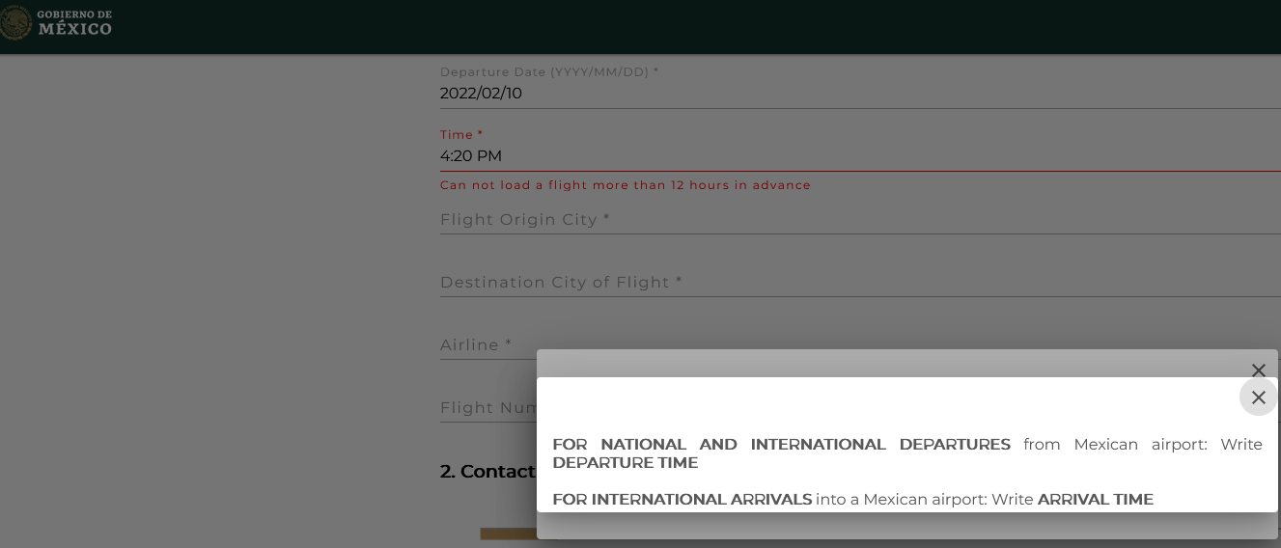Screen dimensions: 1281x548
Task: Select the Departure Date field showing 2022/02/10
Action: tap(860, 94)
